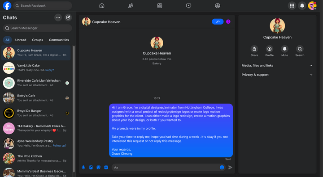Click the Search Facebook field
Screen dimensions: 323x177
tap(43, 5)
